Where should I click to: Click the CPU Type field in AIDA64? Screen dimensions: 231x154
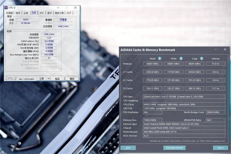(x=184, y=97)
